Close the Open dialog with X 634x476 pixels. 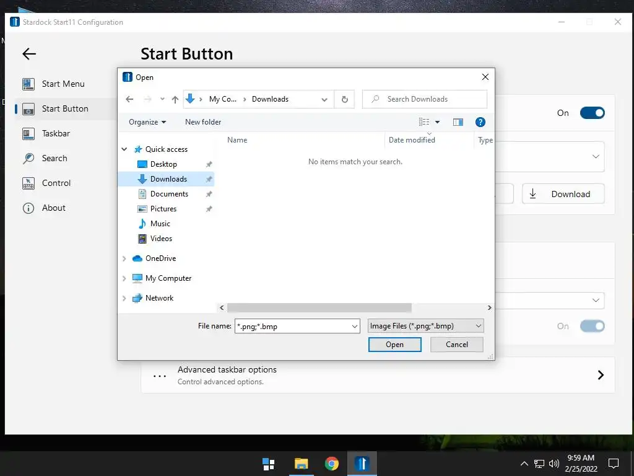click(x=485, y=77)
